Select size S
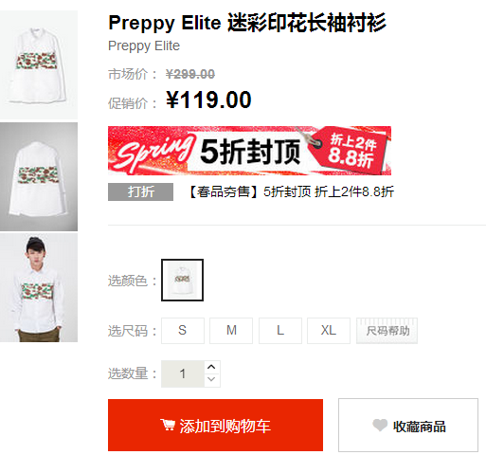This screenshot has height=473, width=486. point(183,331)
